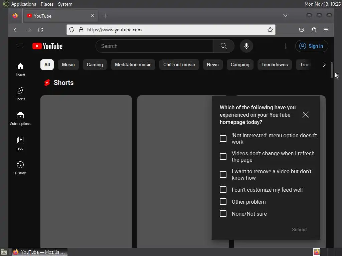Click the YouTube search input field

[x=154, y=46]
